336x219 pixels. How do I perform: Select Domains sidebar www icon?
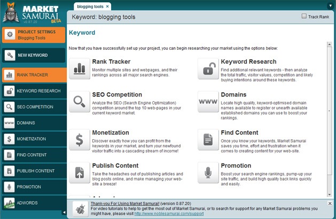[9, 123]
